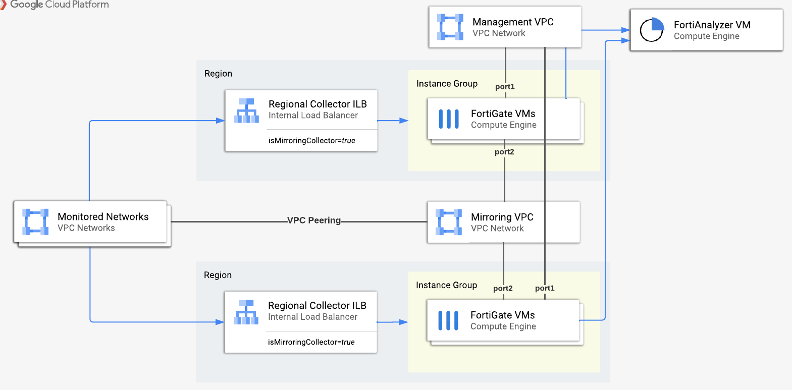
Task: Click the VPC Peering connection label
Action: (314, 220)
